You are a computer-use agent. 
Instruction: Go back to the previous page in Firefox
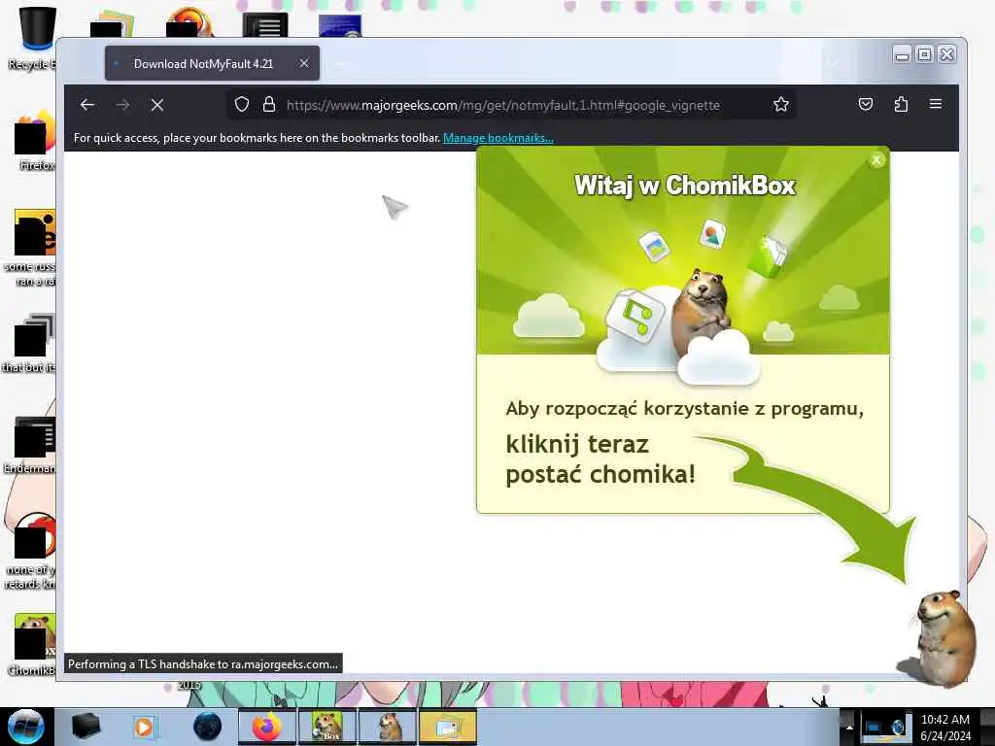(x=87, y=105)
